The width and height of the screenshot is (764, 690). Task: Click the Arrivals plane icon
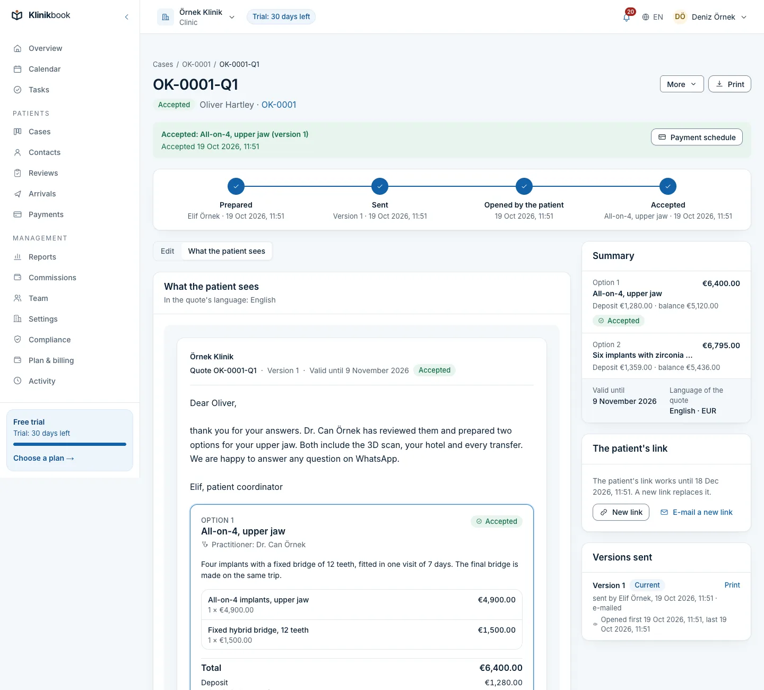18,194
